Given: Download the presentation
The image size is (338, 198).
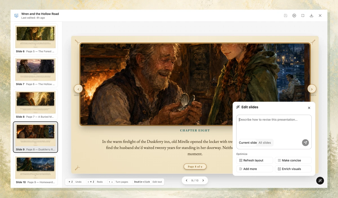Looking at the screenshot, I should click(x=312, y=15).
